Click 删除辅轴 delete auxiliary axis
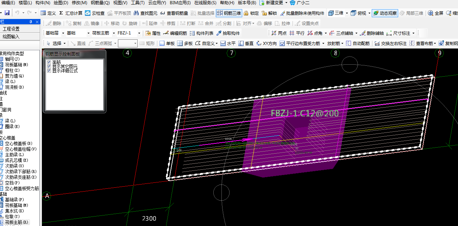 point(372,33)
